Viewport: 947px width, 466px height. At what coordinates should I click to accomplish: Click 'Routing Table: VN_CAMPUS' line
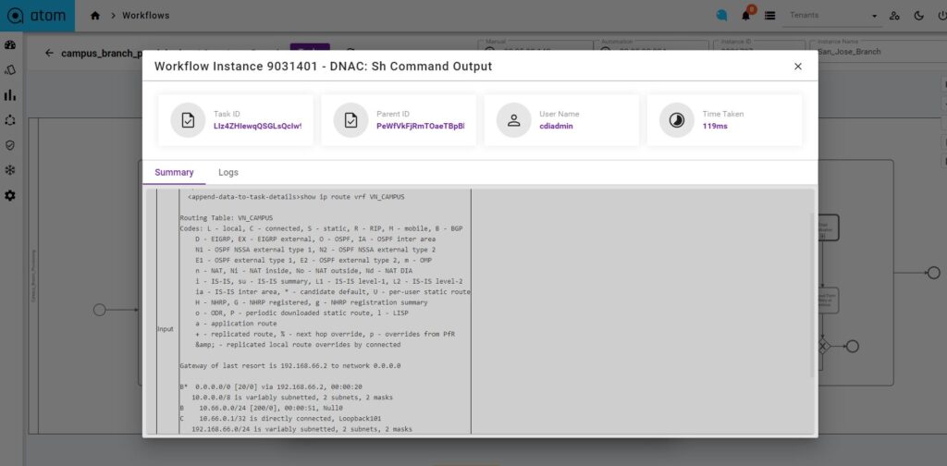click(x=227, y=218)
